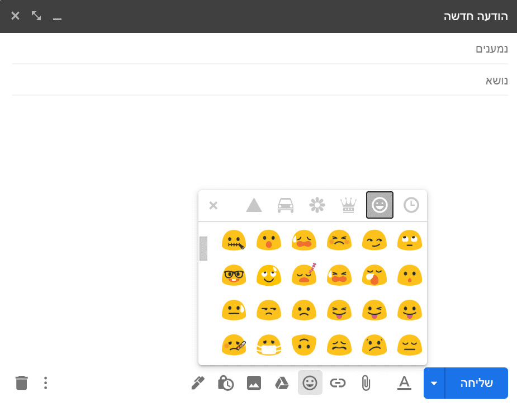Image resolution: width=517 pixels, height=406 pixels.
Task: Insert the zipper-mouth face emoji
Action: pyautogui.click(x=234, y=240)
